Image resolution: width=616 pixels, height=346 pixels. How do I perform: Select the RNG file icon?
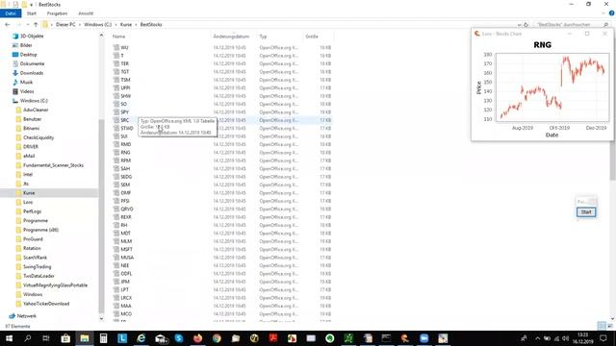click(x=116, y=152)
